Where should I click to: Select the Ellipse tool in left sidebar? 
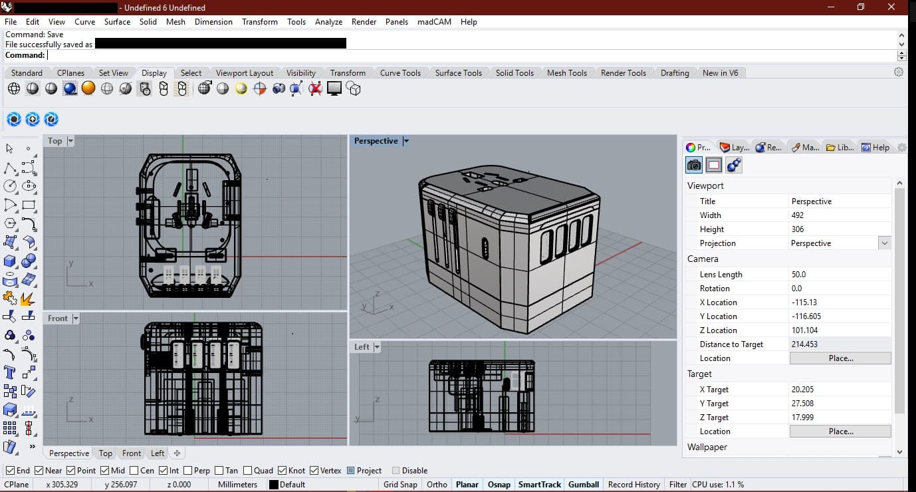(29, 186)
